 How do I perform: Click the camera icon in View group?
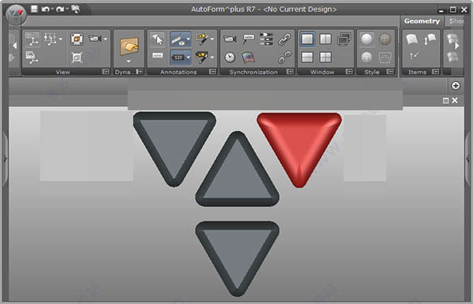95,39
